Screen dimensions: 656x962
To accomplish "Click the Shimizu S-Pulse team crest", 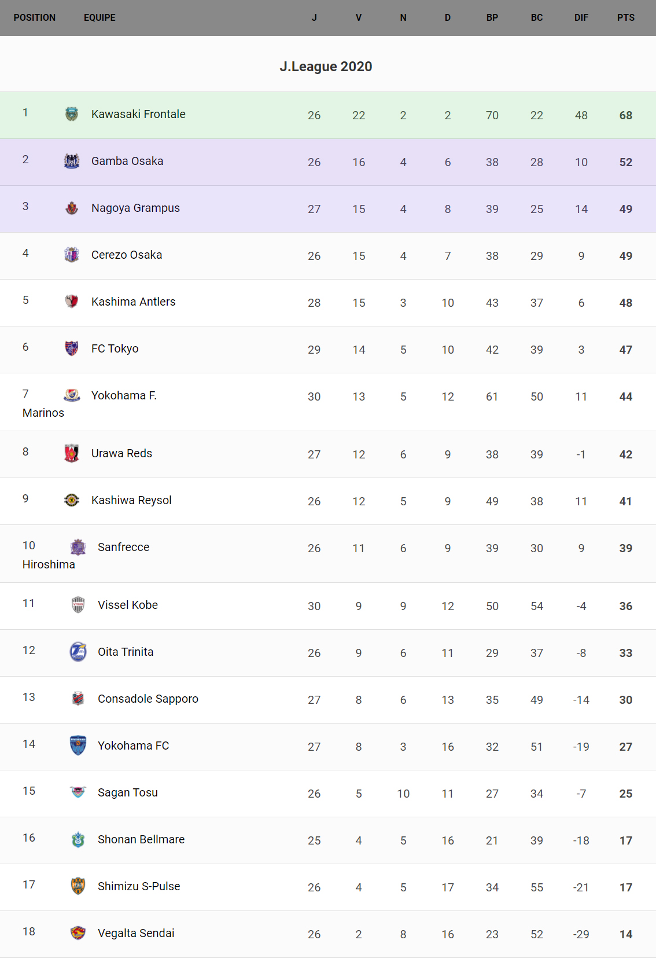I will point(78,886).
